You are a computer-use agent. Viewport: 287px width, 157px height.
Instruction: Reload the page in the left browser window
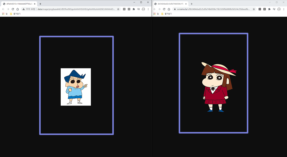pyautogui.click(x=13, y=9)
